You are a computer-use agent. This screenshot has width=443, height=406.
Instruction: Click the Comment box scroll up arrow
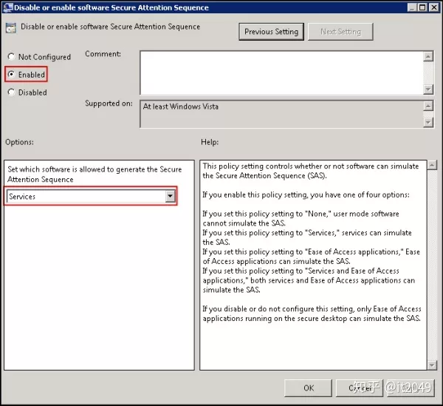tap(428, 56)
